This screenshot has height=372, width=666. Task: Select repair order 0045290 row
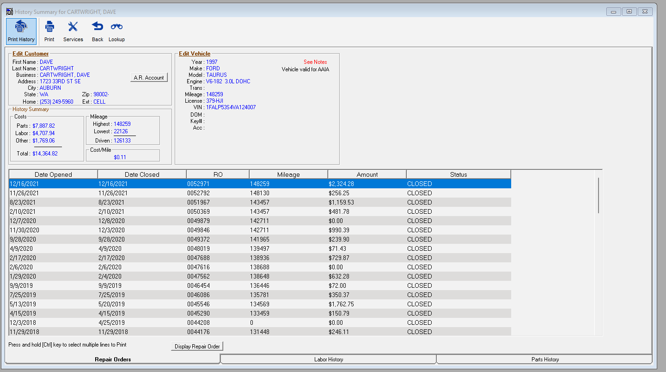(260, 313)
